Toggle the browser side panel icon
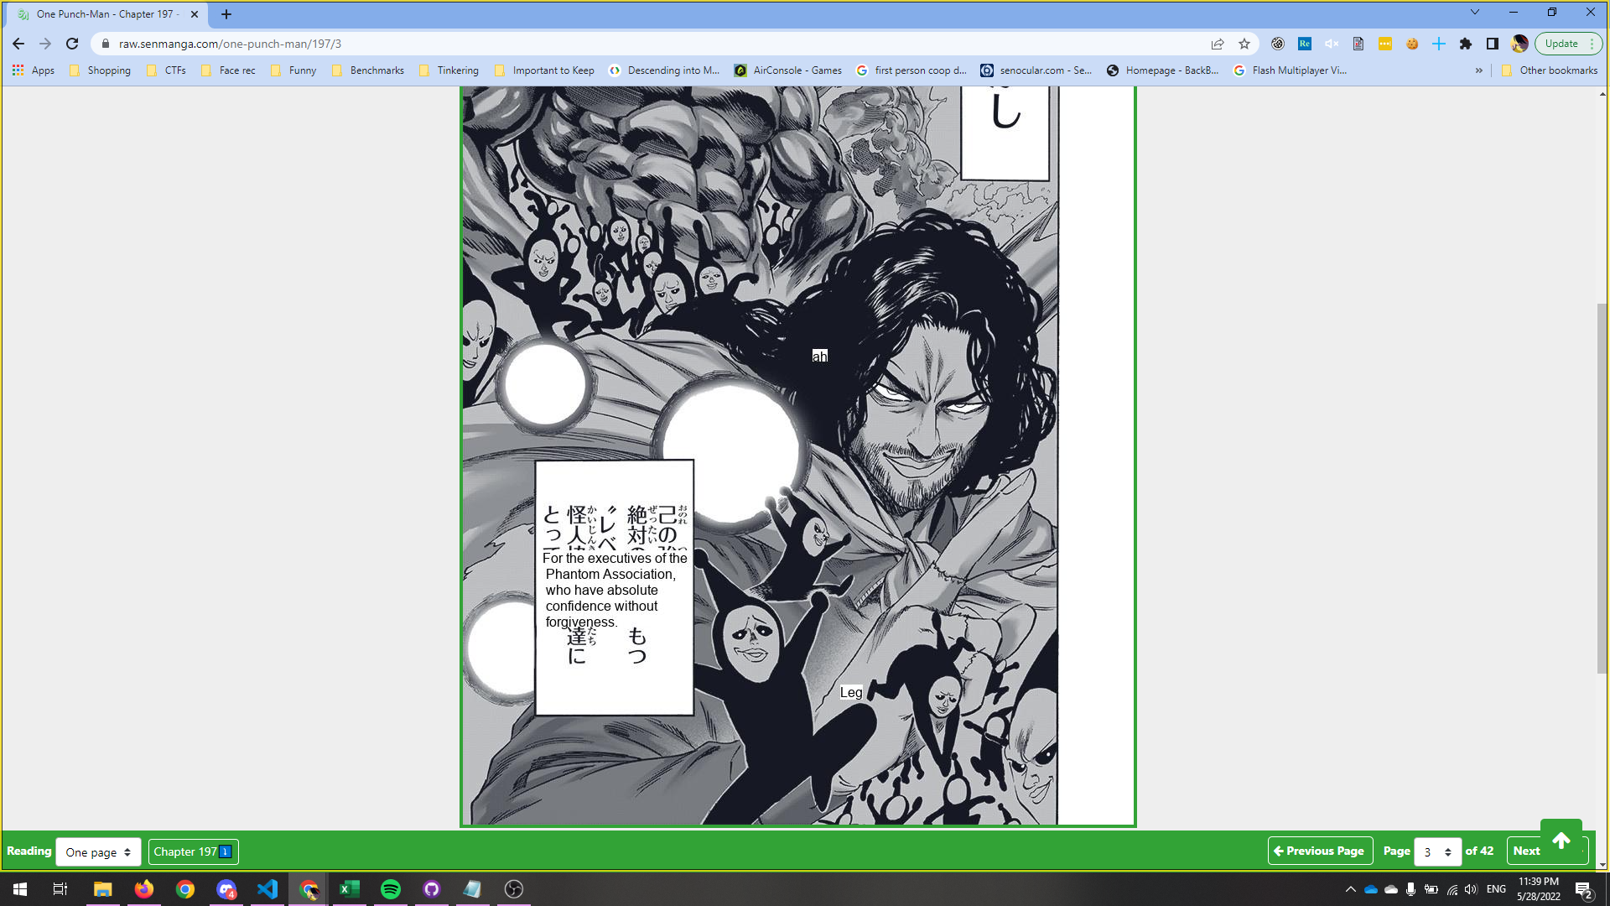Viewport: 1610px width, 906px height. 1493,44
